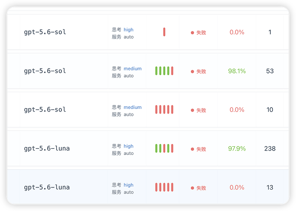Viewport: 296px width, 211px height.
Task: Click the 失败 status text in first row
Action: coord(201,33)
